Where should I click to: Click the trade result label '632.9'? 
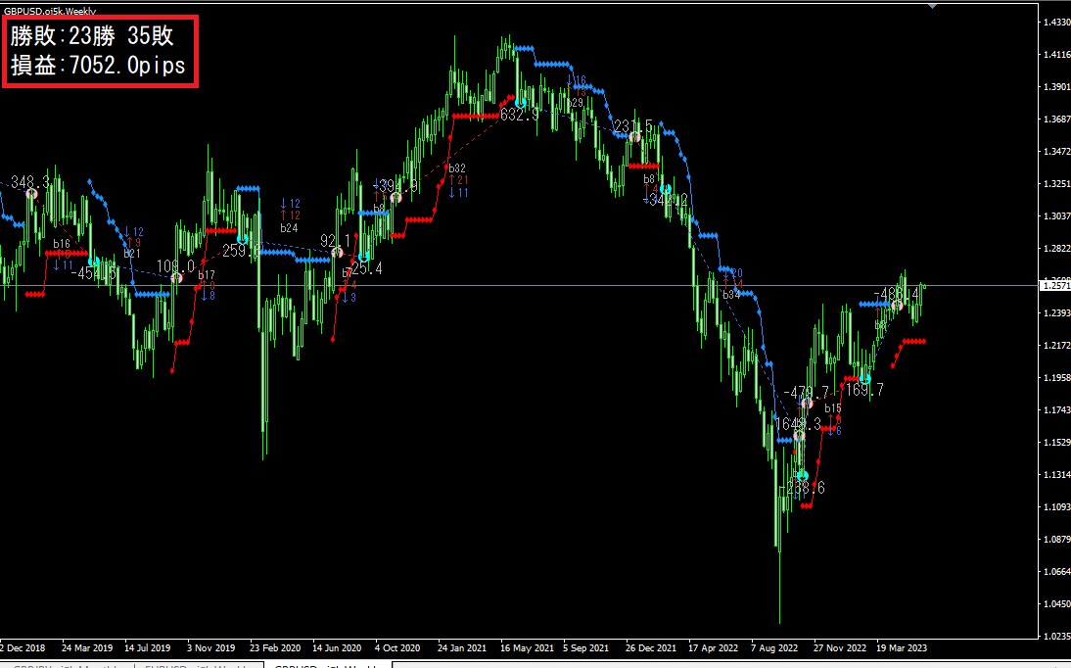(x=519, y=115)
